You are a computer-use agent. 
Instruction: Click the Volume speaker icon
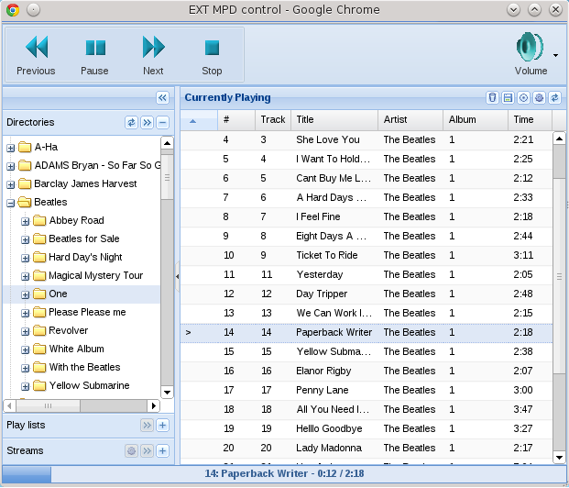[531, 47]
